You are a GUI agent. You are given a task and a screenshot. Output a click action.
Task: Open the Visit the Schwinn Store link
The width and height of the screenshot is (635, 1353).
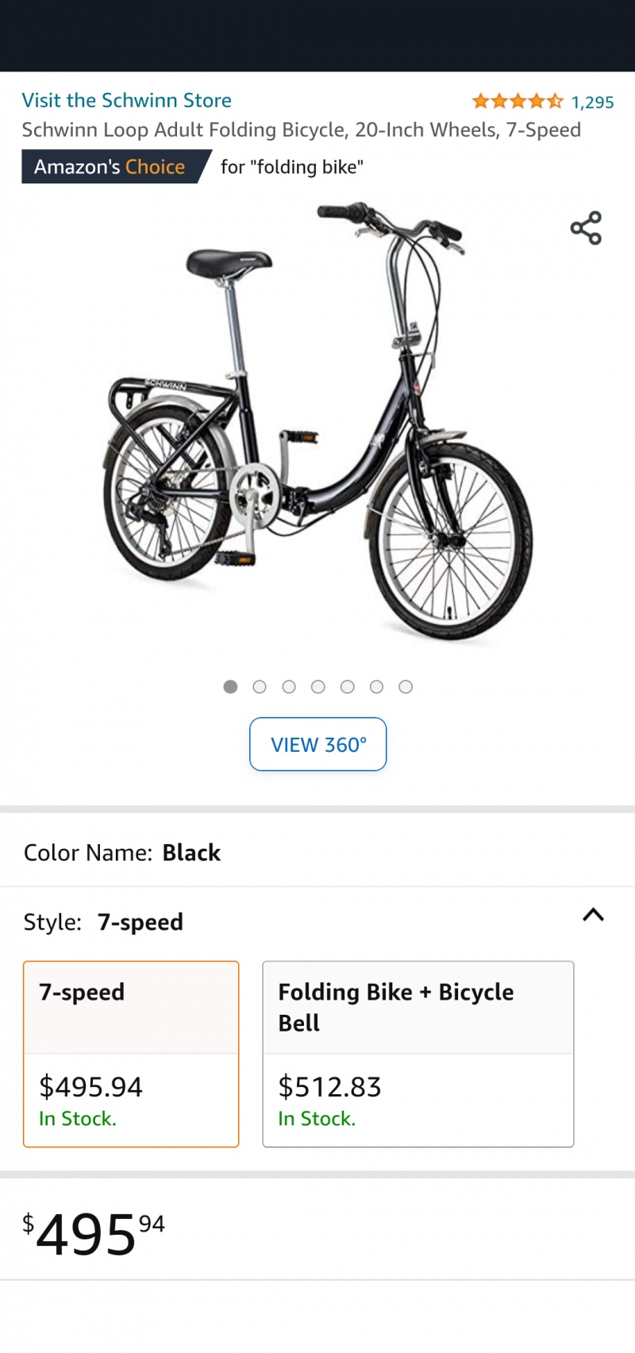(127, 100)
